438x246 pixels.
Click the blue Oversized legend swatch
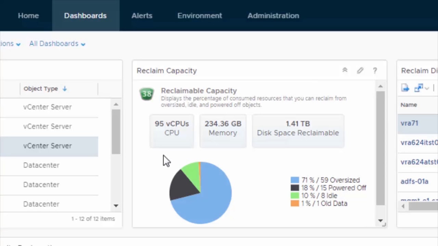(295, 180)
